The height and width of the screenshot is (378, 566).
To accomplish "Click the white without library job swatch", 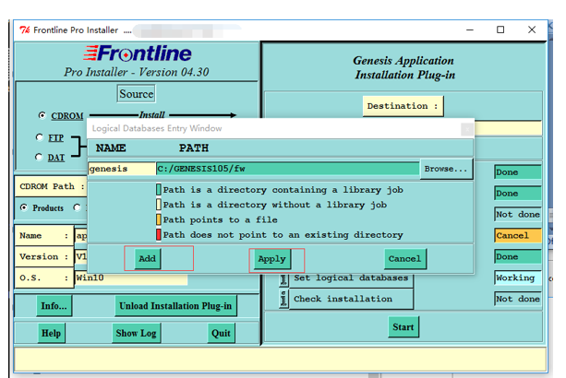I will (x=159, y=205).
